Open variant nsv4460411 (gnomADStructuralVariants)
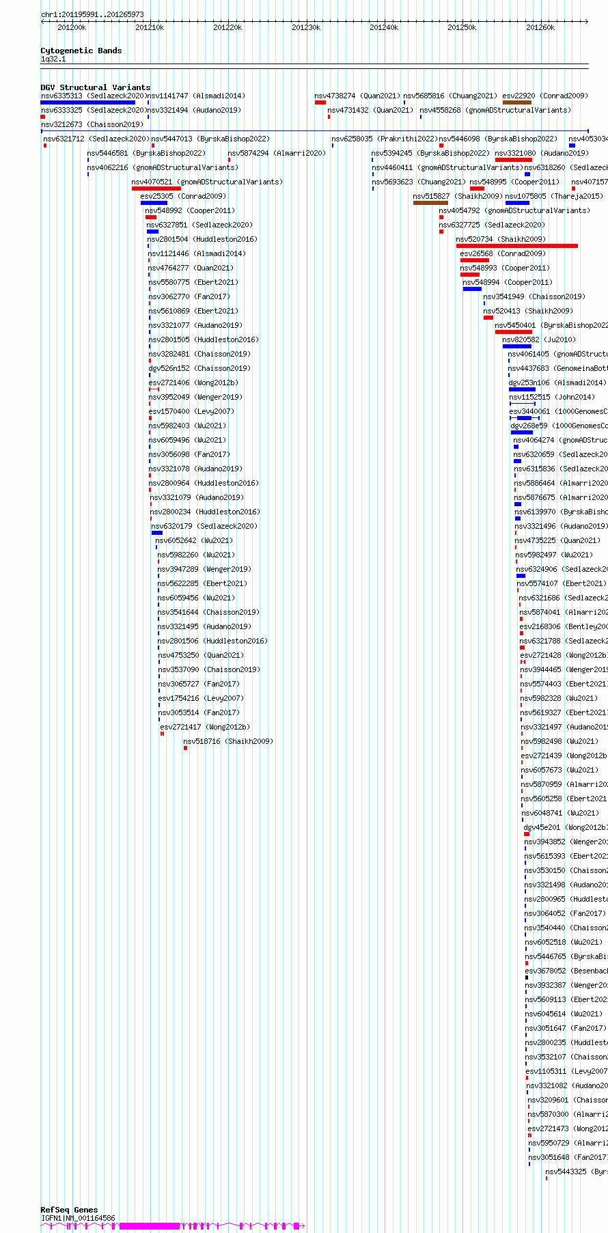The width and height of the screenshot is (608, 1233). (447, 167)
